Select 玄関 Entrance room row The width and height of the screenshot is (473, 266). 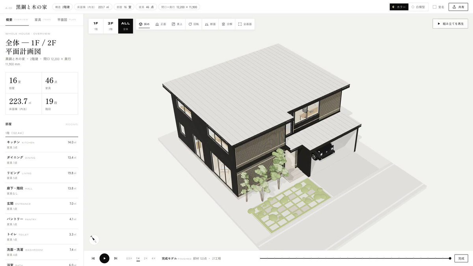pos(42,206)
